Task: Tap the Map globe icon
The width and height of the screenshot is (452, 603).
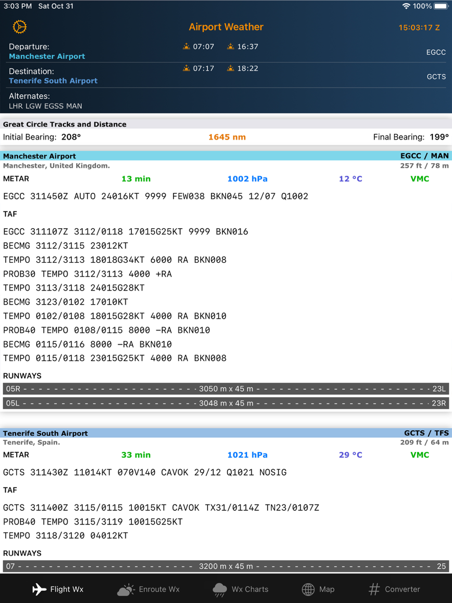Action: [308, 589]
